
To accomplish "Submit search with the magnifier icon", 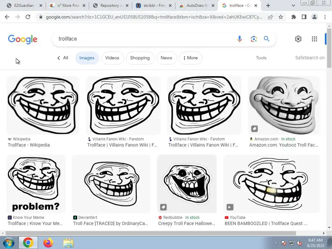I will coord(267,39).
